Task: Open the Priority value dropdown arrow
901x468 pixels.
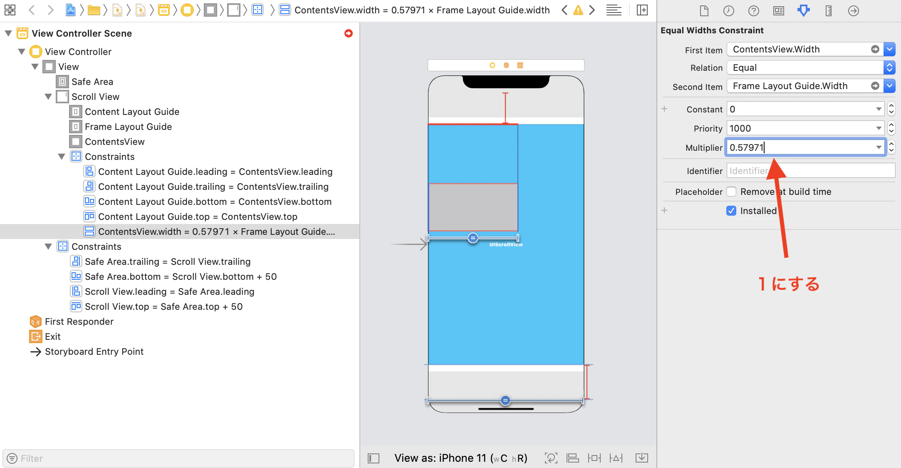Action: click(879, 128)
